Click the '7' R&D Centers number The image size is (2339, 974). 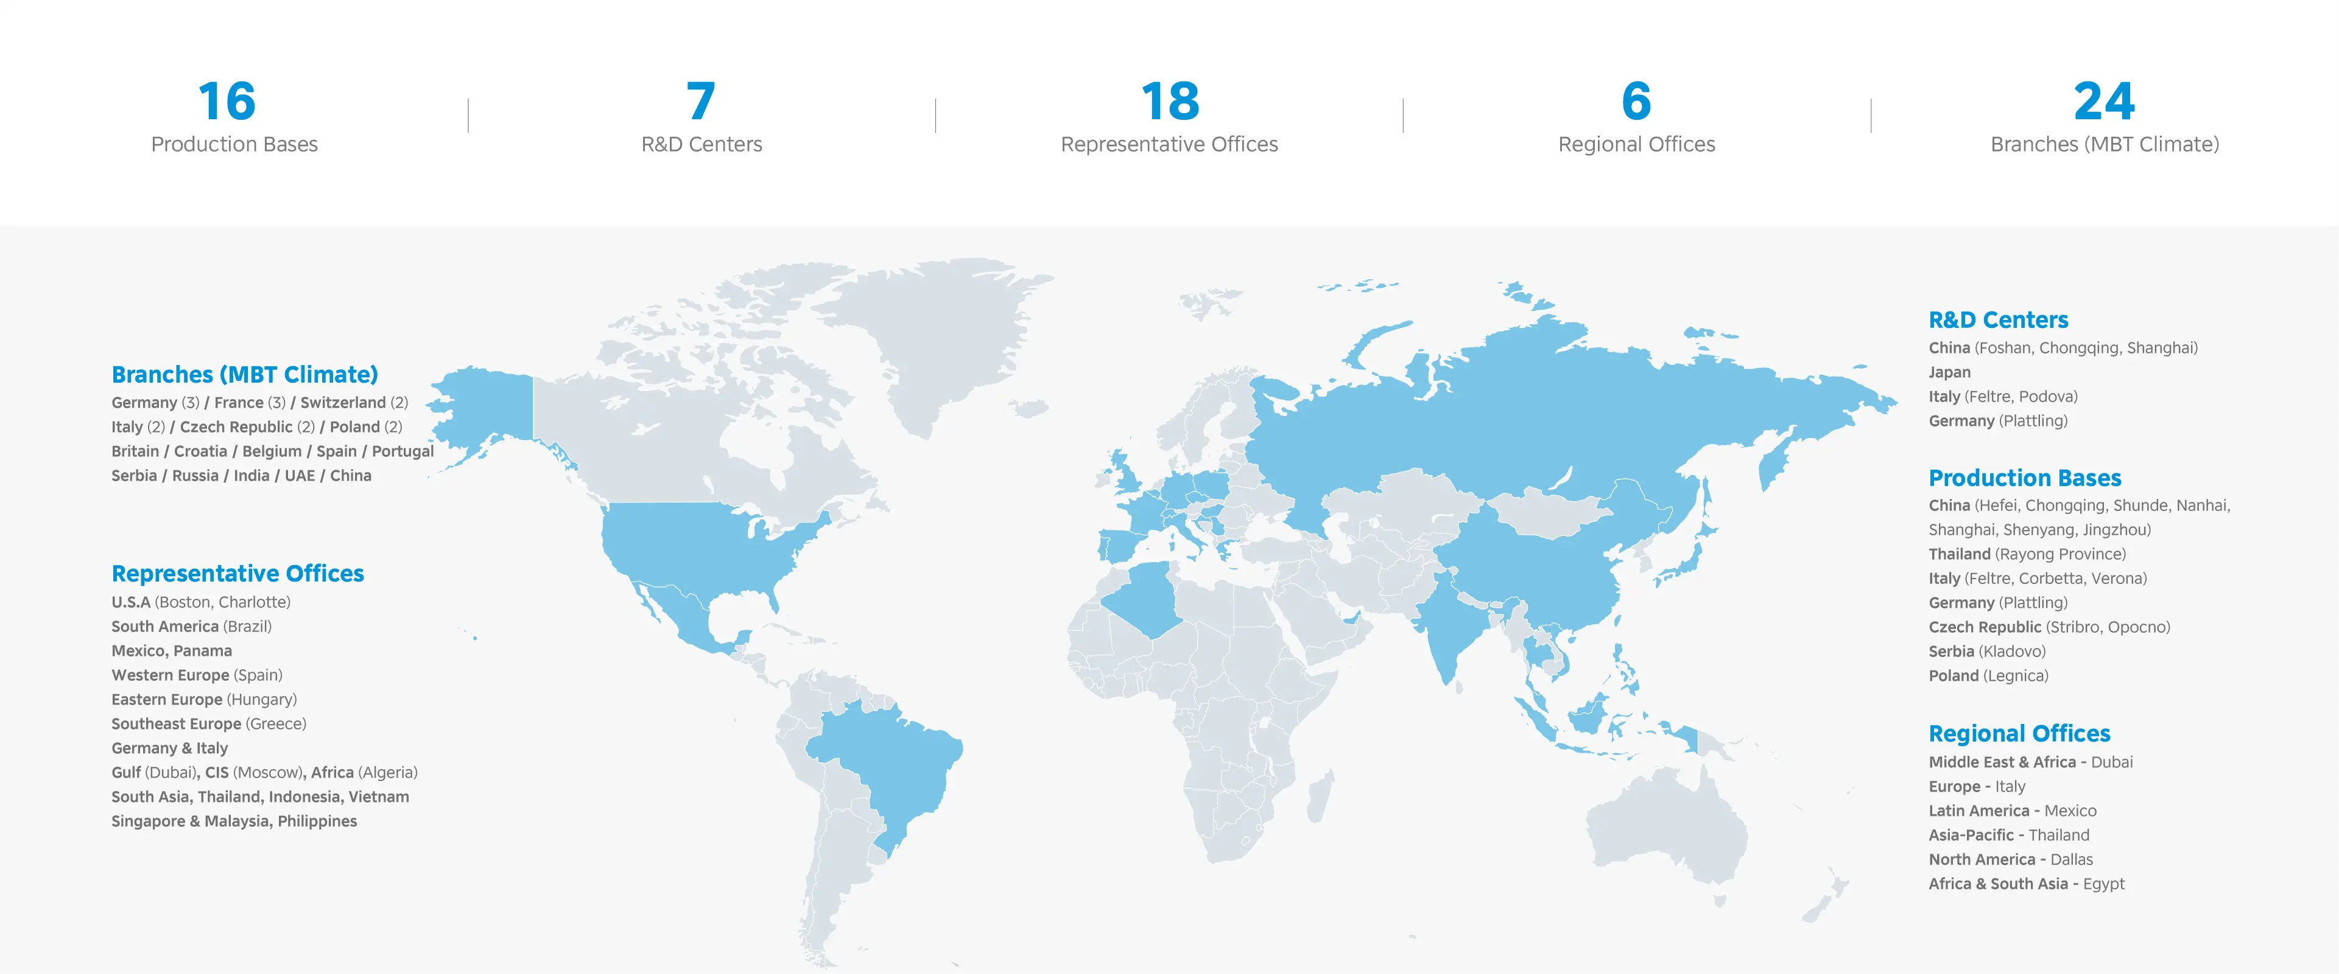coord(701,100)
